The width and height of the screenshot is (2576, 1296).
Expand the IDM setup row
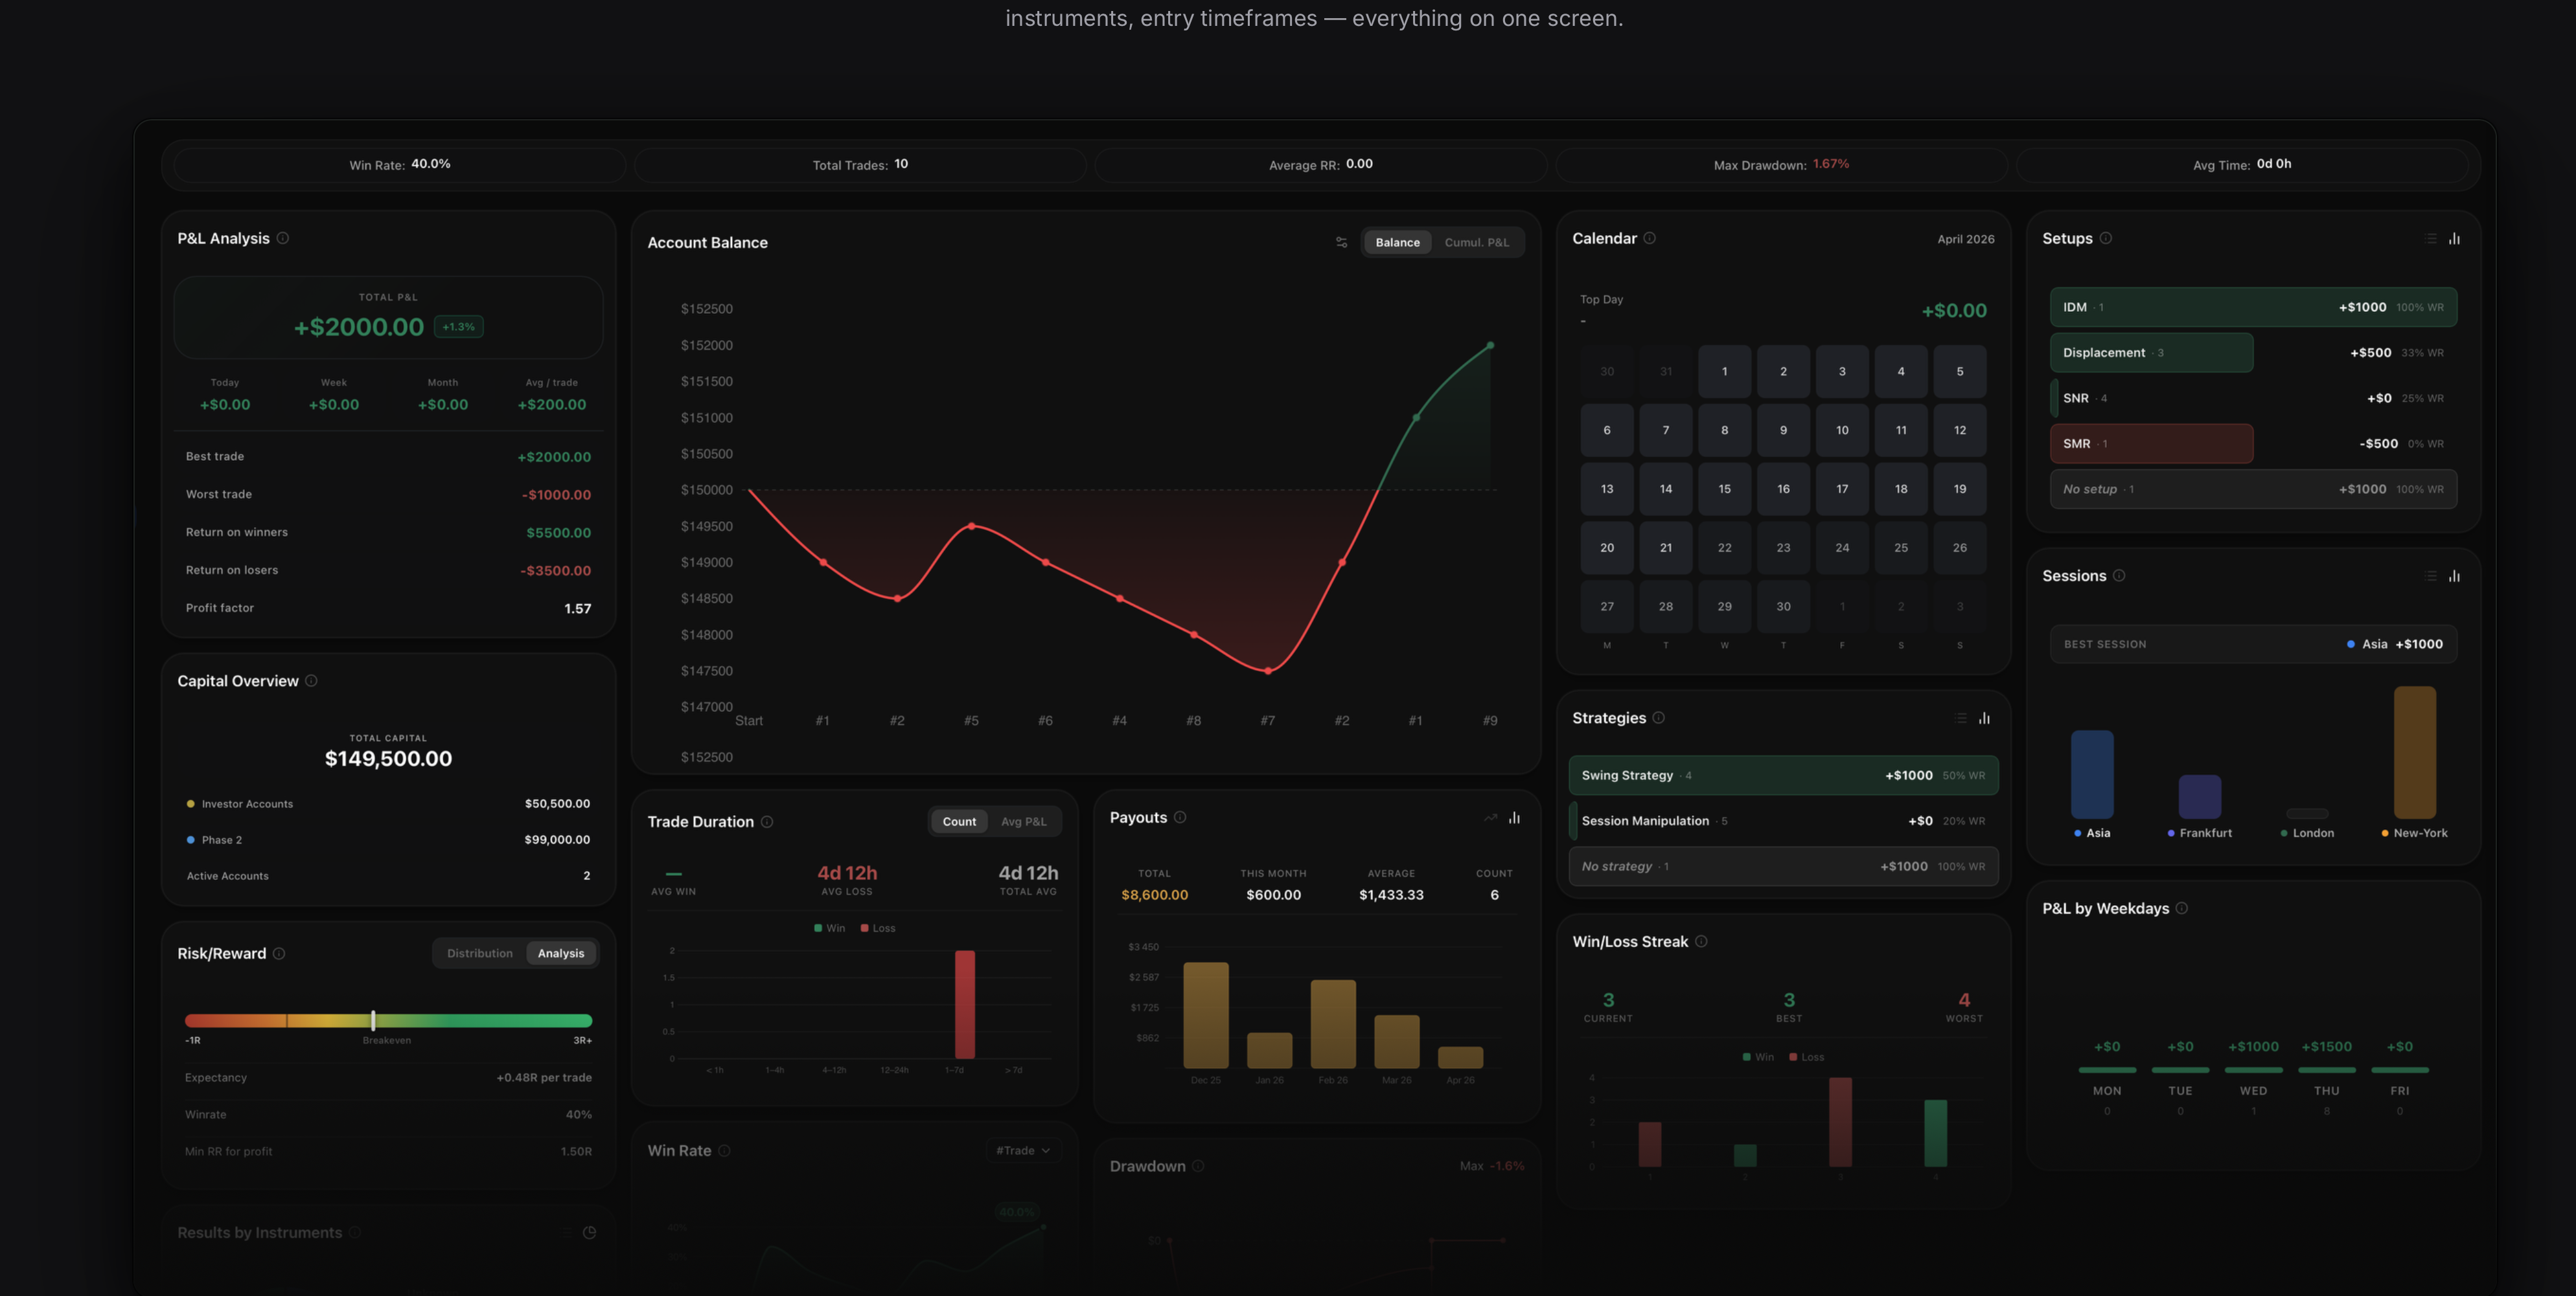point(2253,307)
